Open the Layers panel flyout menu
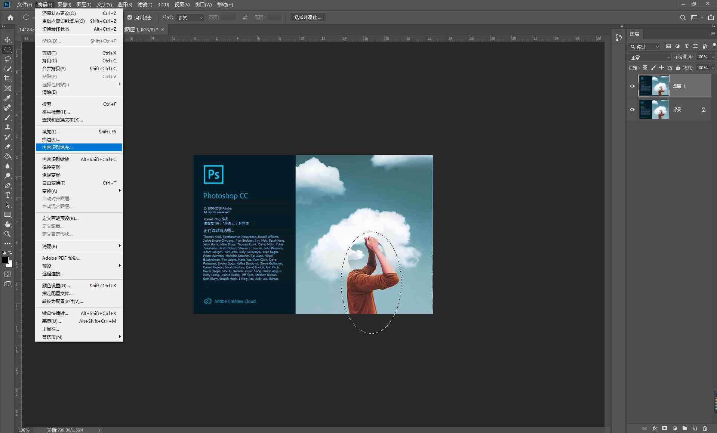717x433 pixels. [x=713, y=34]
